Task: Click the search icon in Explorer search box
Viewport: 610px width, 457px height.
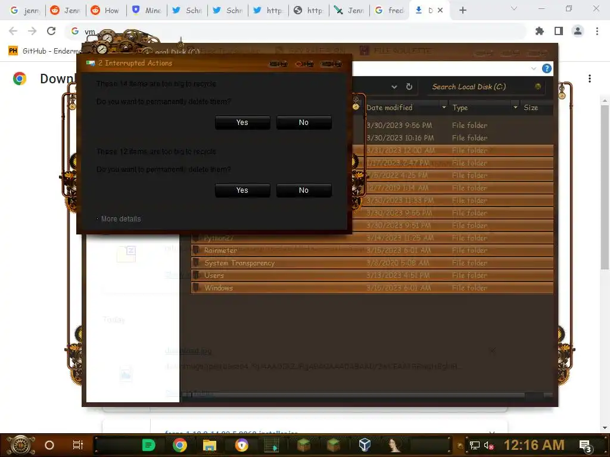Action: (x=538, y=87)
